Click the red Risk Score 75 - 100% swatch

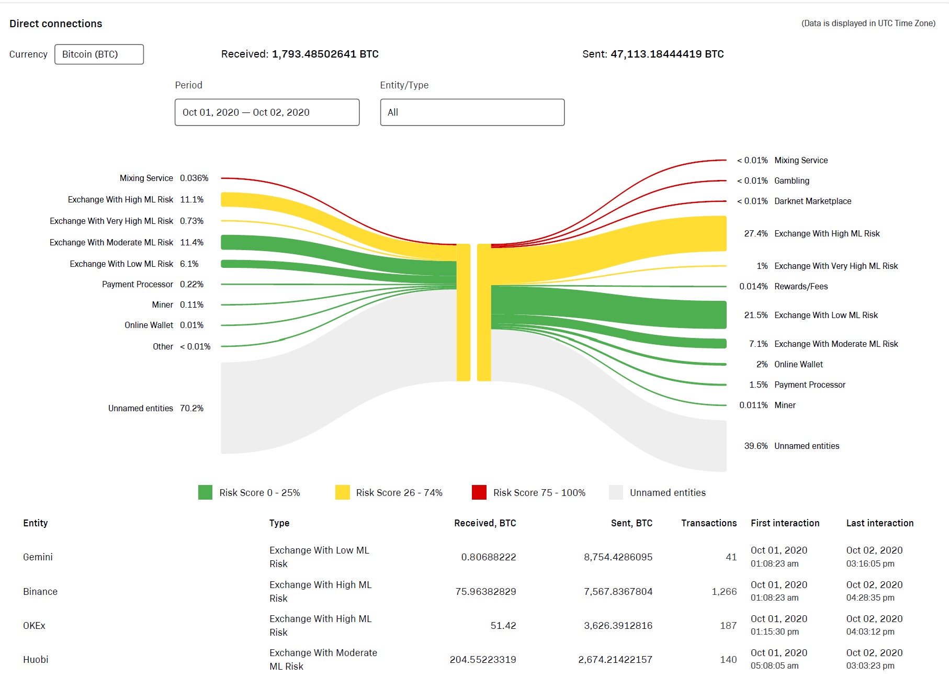[479, 492]
